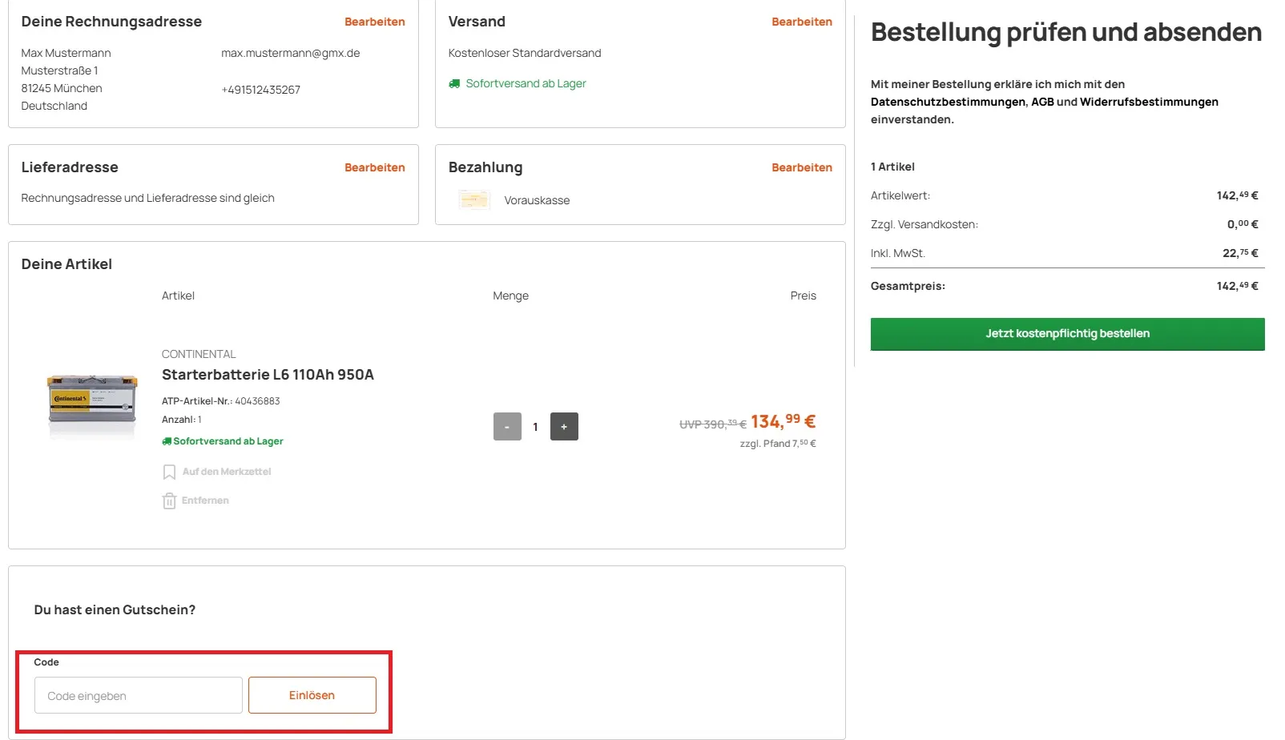This screenshot has width=1285, height=740.
Task: Click the bookmark icon next to 'Auf den Merkzettel'
Action: [169, 472]
